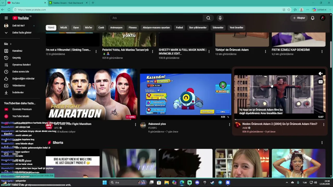Open options for Pelerini Yoktu video

click(152, 51)
